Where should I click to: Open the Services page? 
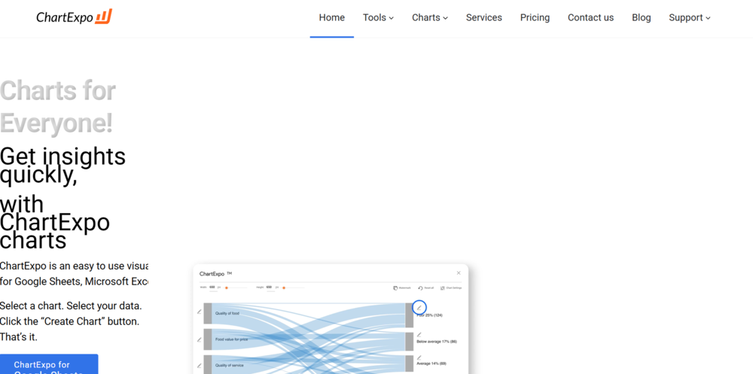click(483, 18)
